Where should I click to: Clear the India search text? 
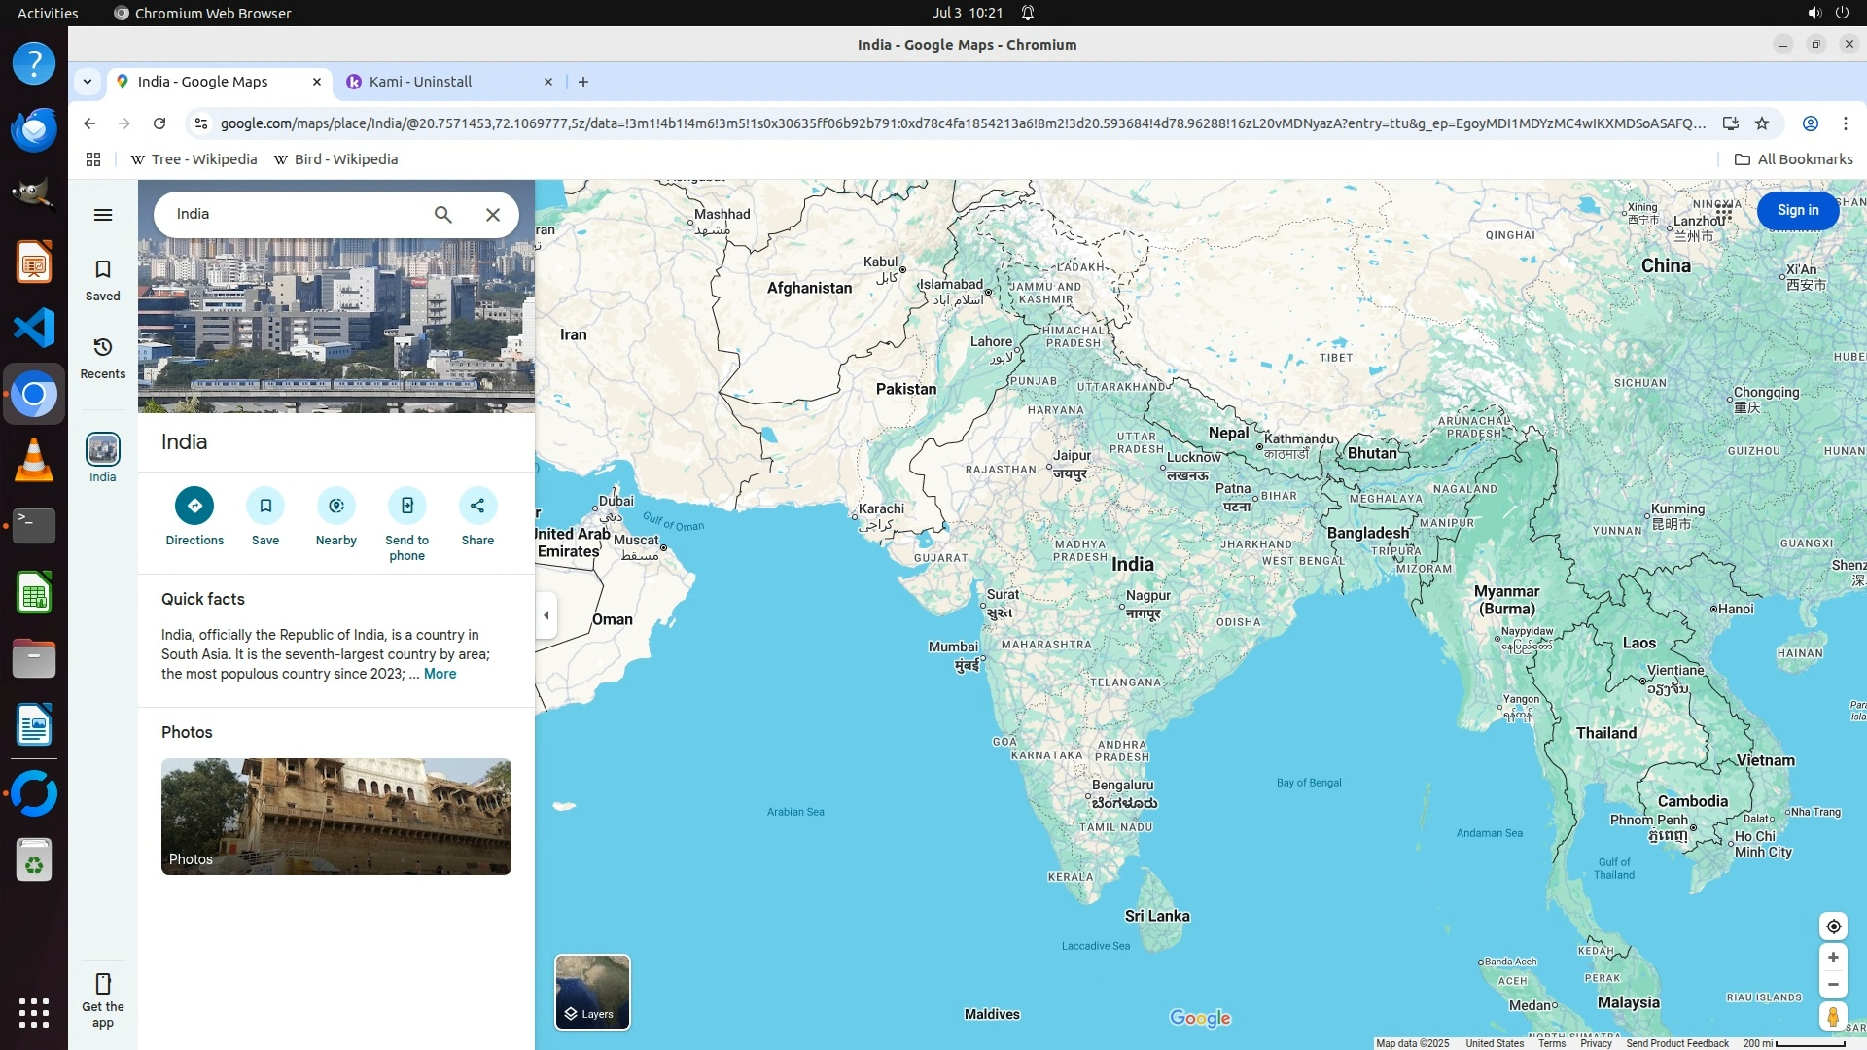(493, 215)
